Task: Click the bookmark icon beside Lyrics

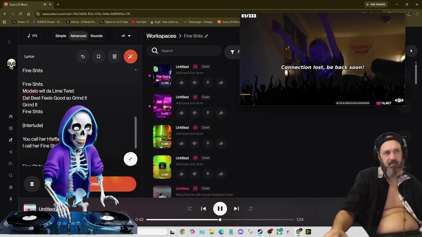Action: (98, 57)
